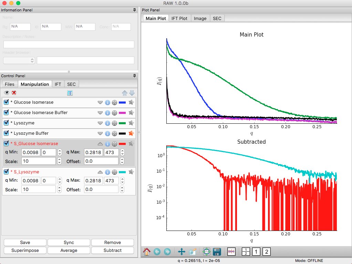This screenshot has height=264, width=352.
Task: Select the Pan cross-arrows tool
Action: [x=182, y=252]
